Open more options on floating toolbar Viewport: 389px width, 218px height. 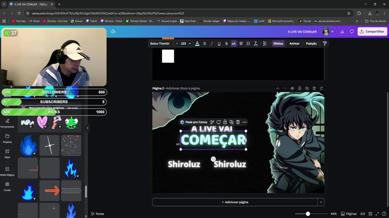244,122
